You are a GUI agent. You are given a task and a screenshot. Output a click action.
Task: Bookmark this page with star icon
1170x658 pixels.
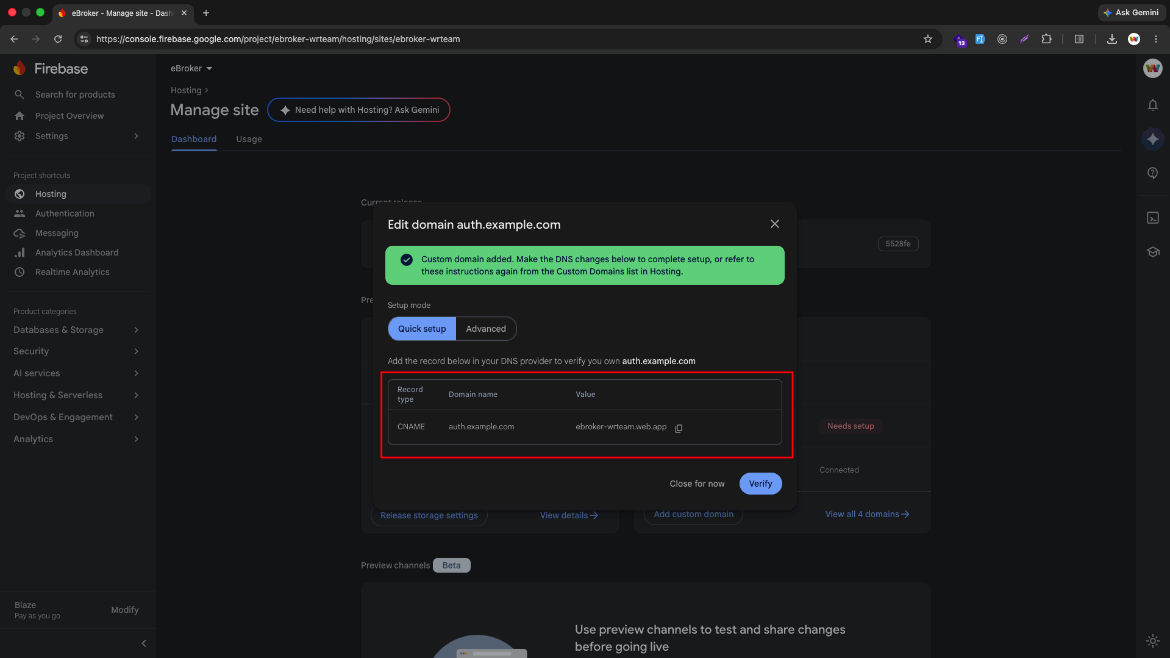[928, 39]
